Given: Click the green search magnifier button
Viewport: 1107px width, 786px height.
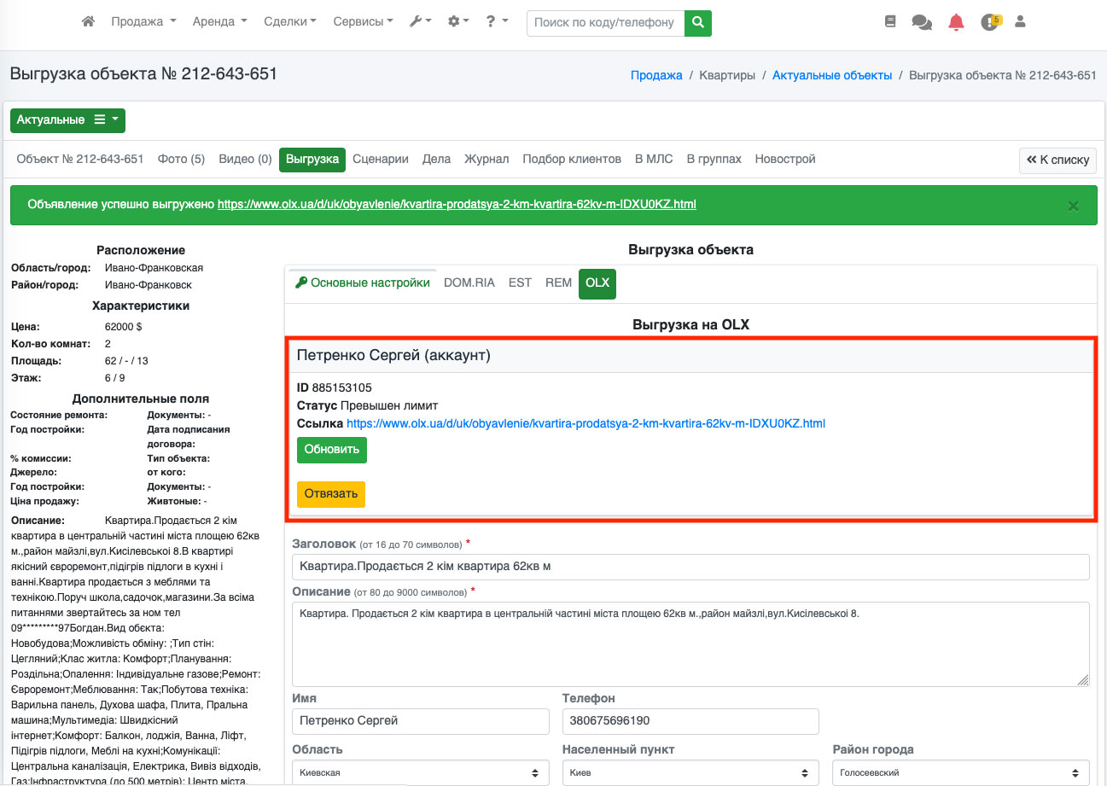Looking at the screenshot, I should point(698,22).
